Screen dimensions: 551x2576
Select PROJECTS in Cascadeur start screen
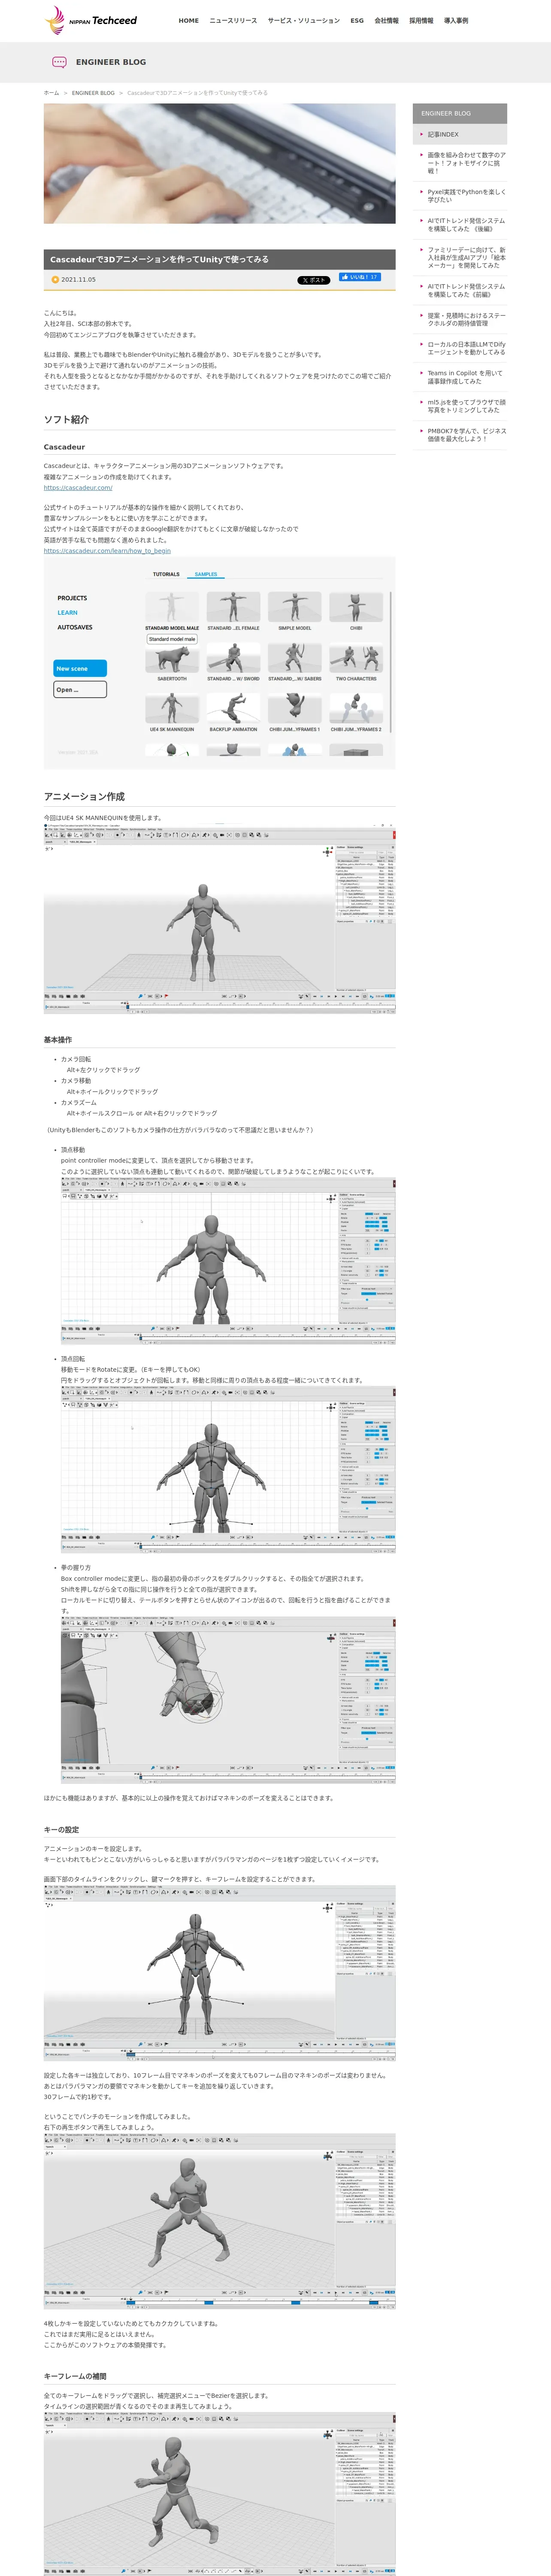coord(72,598)
